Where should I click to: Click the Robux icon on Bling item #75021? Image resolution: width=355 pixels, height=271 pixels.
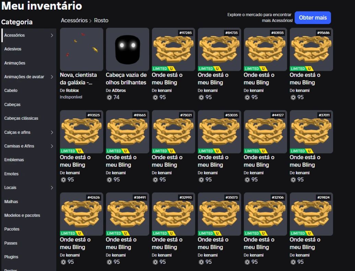[x=155, y=180]
